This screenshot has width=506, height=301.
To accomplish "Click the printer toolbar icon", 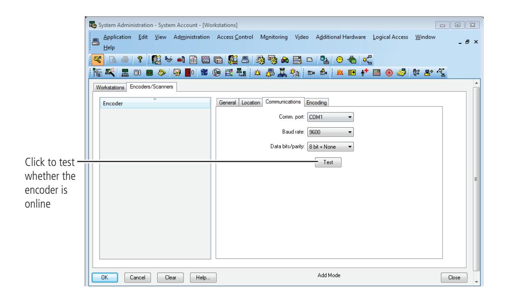I will [125, 60].
